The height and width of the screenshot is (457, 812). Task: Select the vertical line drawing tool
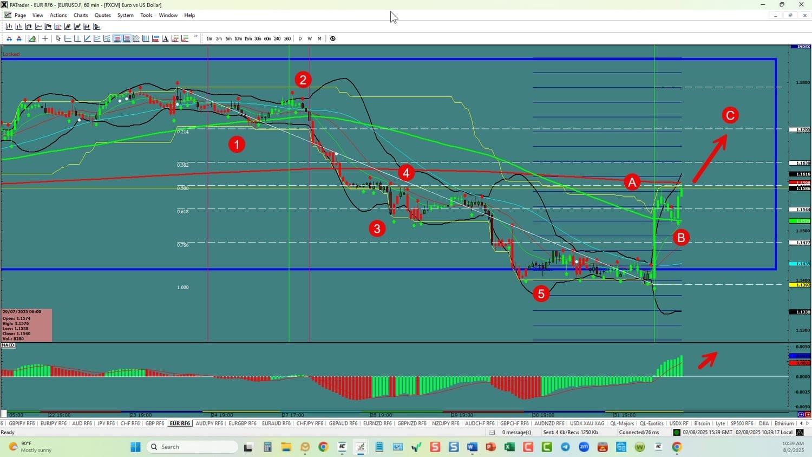77,38
